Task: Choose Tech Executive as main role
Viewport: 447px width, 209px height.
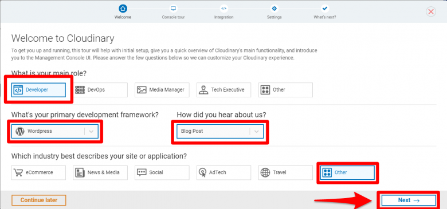Action: pyautogui.click(x=223, y=90)
